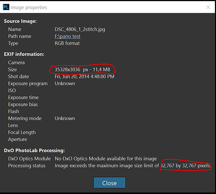Click the EXIF information heading

[x=24, y=54]
